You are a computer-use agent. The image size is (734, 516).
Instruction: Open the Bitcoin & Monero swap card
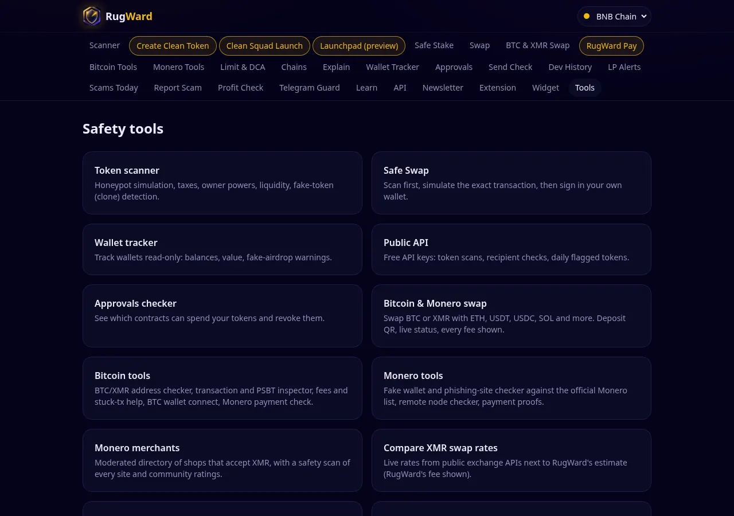[512, 316]
